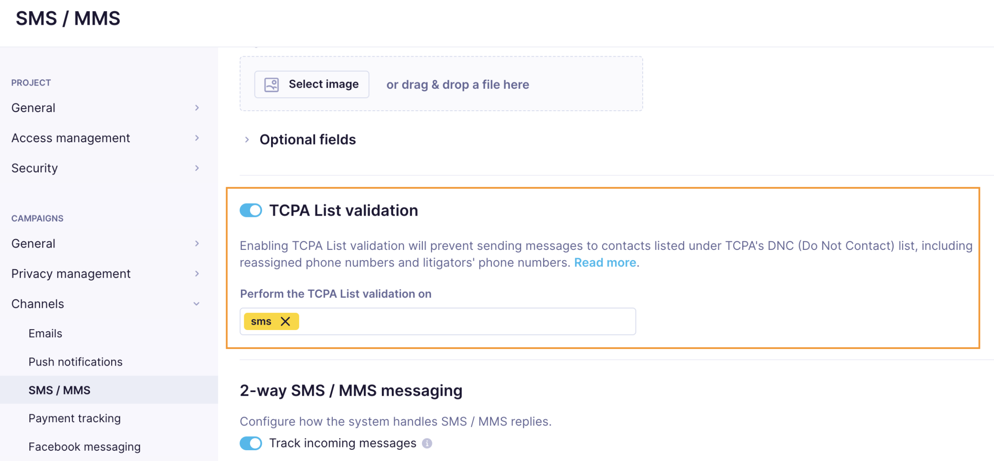This screenshot has width=994, height=461.
Task: Collapse the Channels sidebar section
Action: click(197, 304)
